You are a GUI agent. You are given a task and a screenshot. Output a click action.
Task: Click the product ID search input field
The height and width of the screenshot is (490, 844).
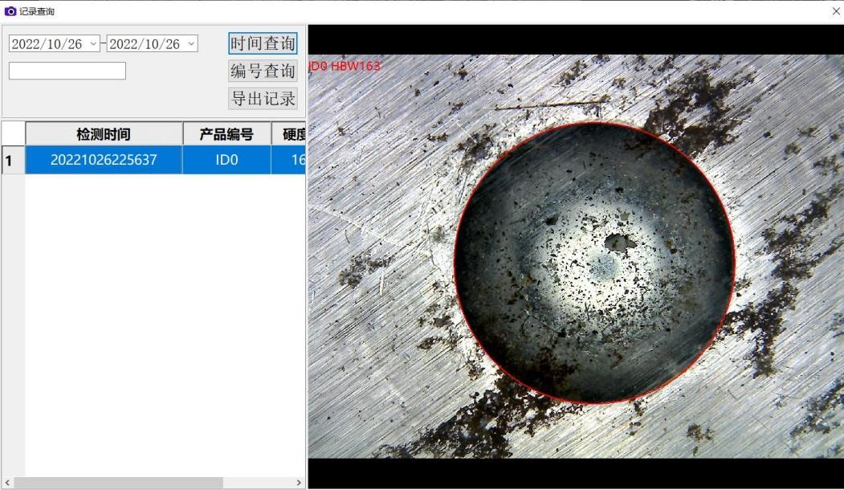pyautogui.click(x=67, y=70)
